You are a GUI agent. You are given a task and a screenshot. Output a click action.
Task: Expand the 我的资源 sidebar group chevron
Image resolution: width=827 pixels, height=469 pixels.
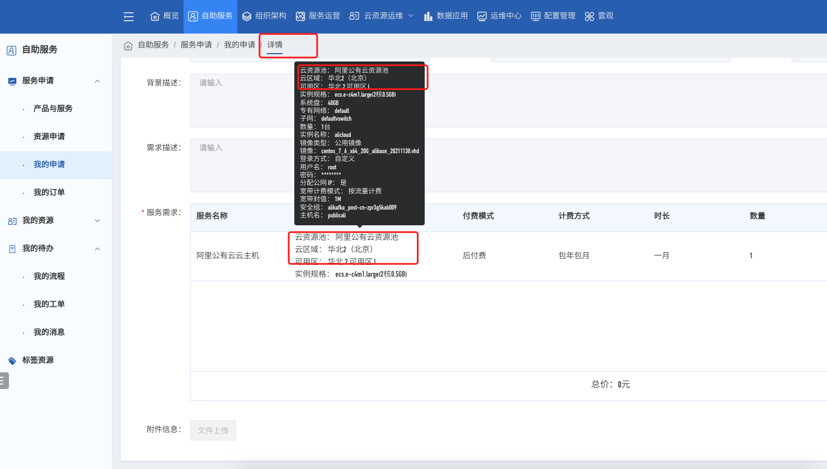click(97, 221)
